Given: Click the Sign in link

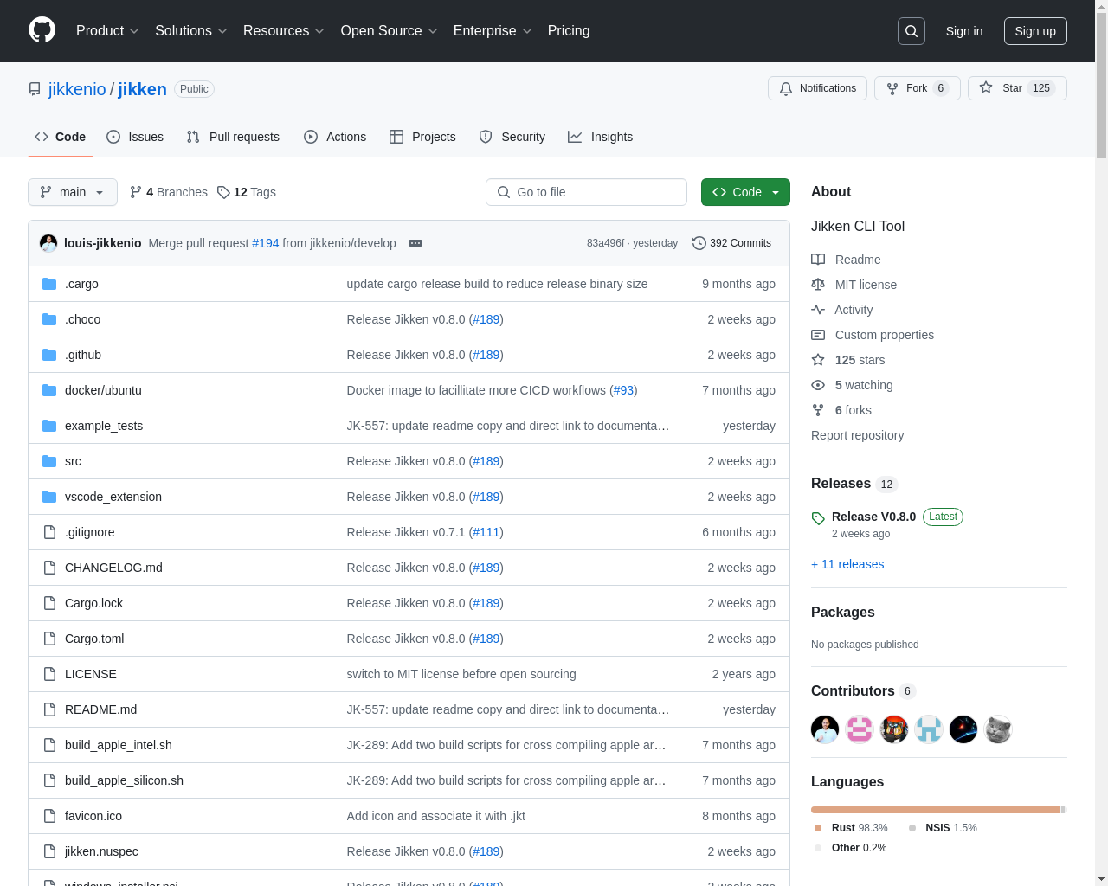Looking at the screenshot, I should (964, 31).
